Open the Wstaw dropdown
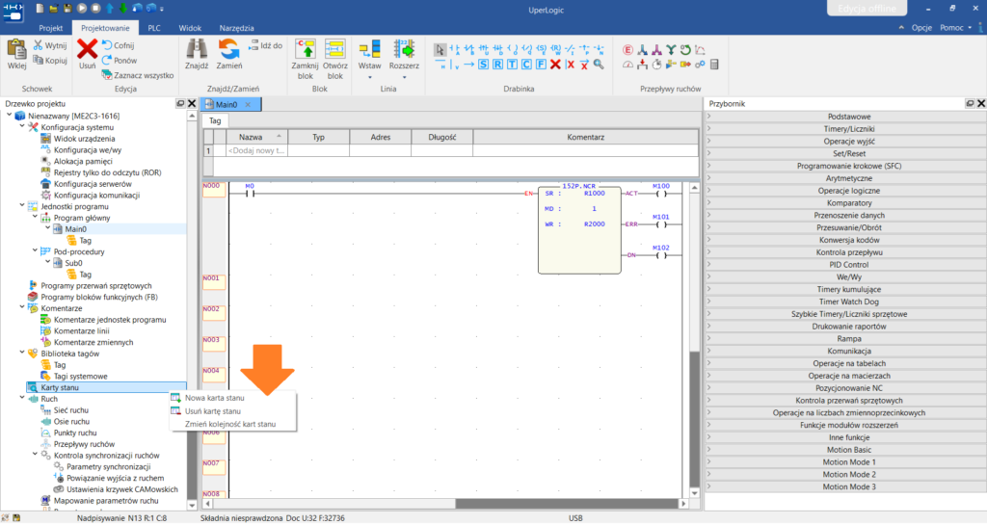The height and width of the screenshot is (525, 987). pos(369,77)
